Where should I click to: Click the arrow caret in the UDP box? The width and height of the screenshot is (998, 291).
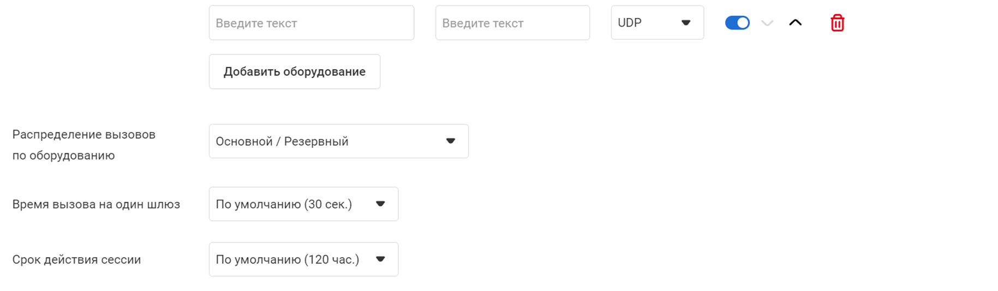[x=686, y=23]
